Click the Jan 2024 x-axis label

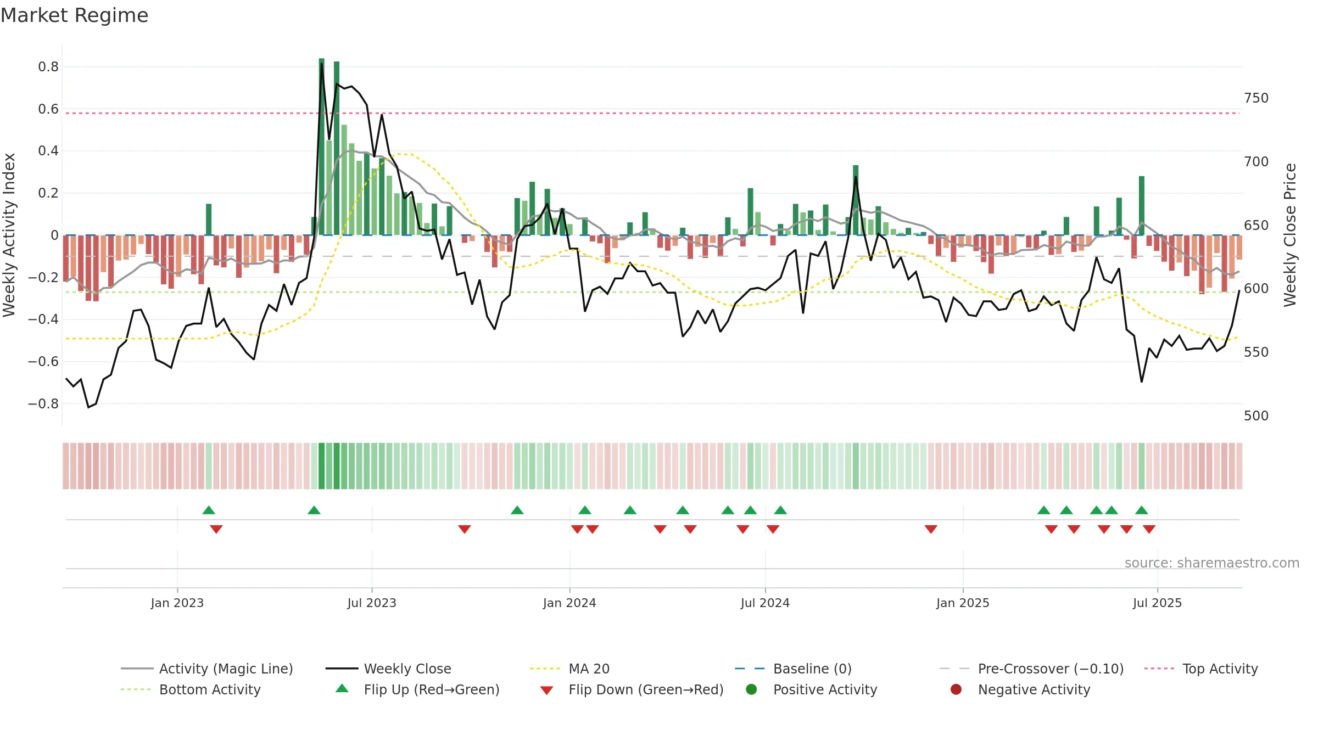pyautogui.click(x=569, y=603)
